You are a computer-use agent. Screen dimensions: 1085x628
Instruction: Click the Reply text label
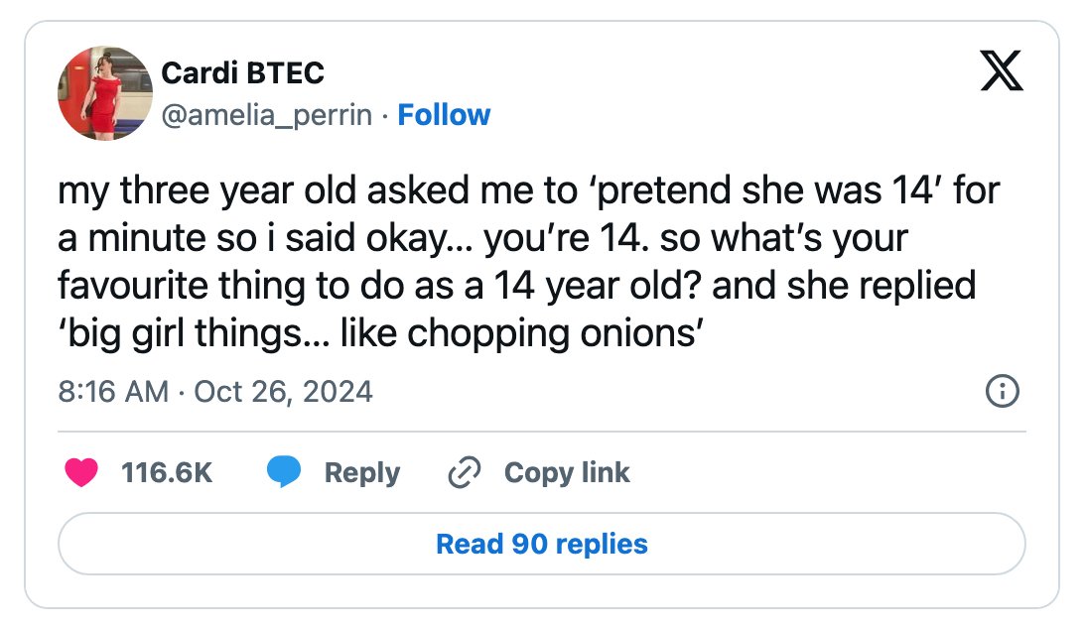click(362, 473)
